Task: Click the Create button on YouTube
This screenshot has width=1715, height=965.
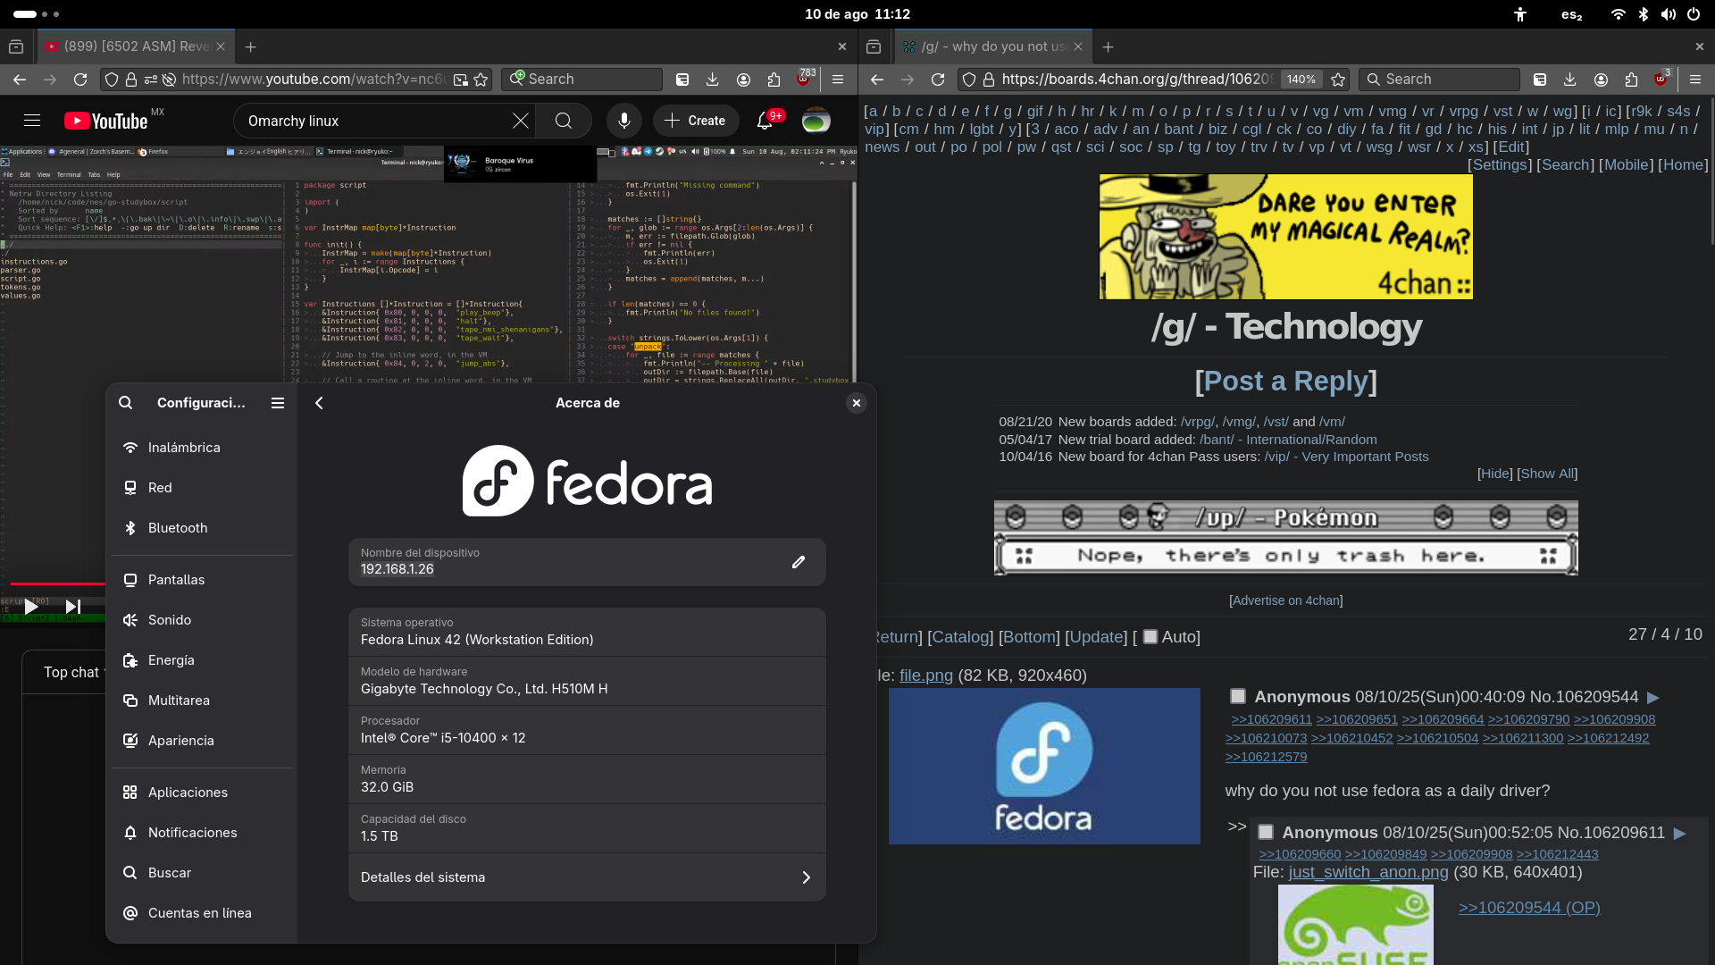Action: [x=695, y=121]
